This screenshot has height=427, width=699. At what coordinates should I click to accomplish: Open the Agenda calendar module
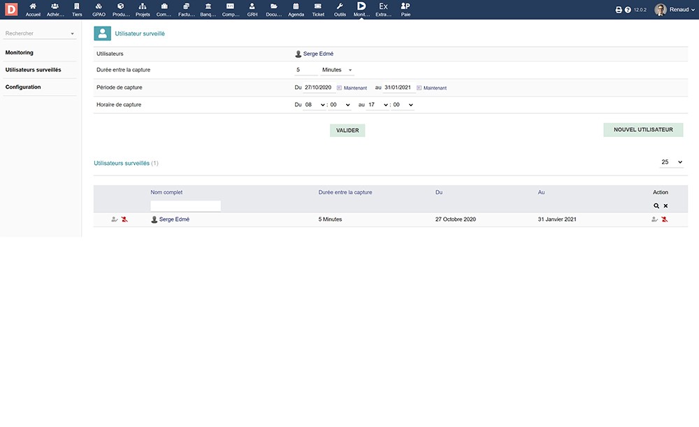pyautogui.click(x=296, y=9)
